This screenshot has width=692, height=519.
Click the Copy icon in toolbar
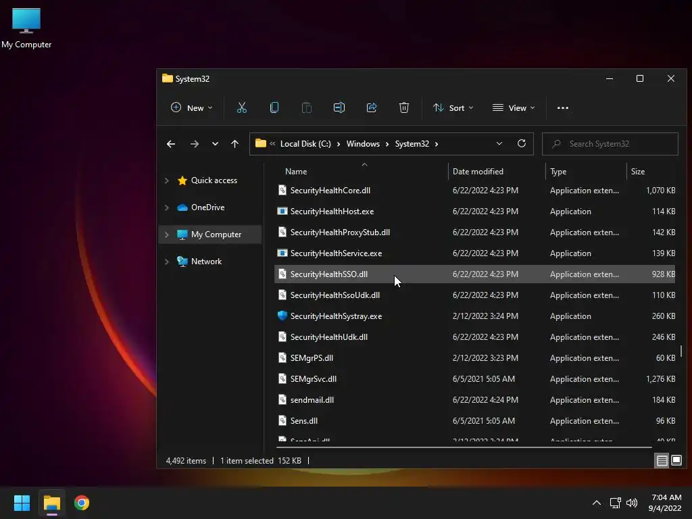click(x=274, y=107)
